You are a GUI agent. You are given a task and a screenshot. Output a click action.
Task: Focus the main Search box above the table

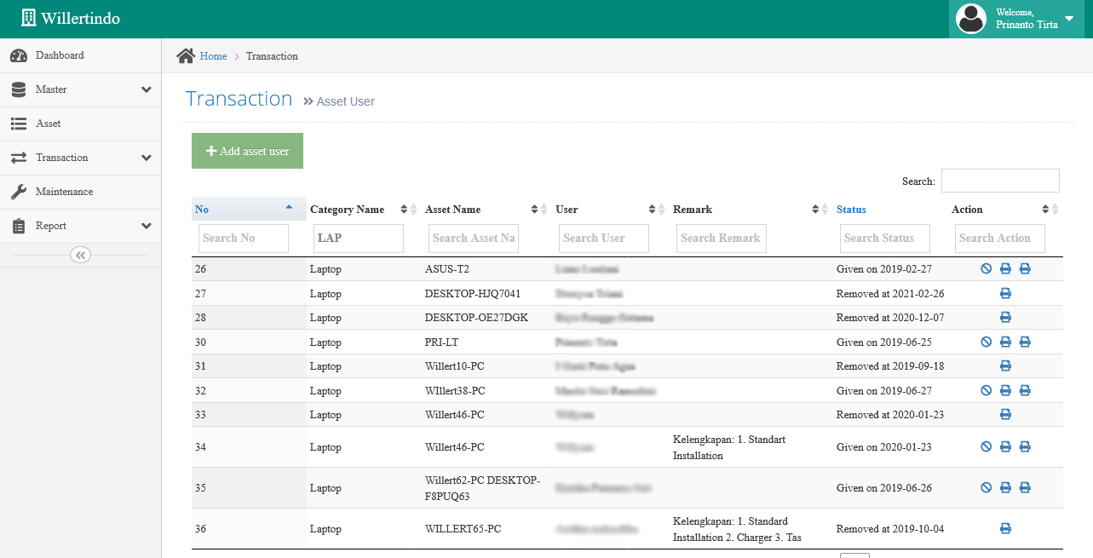coord(1000,181)
